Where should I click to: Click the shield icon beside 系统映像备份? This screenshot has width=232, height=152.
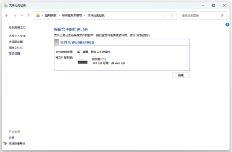point(5,143)
